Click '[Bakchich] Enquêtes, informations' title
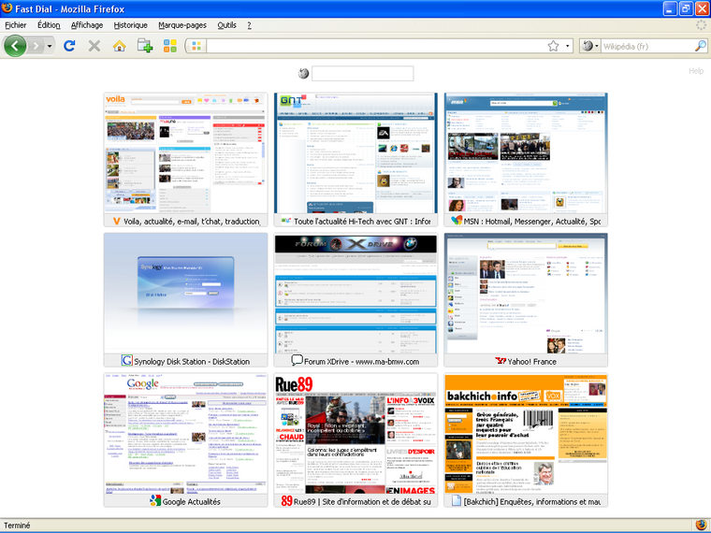This screenshot has height=533, width=711. tap(532, 502)
